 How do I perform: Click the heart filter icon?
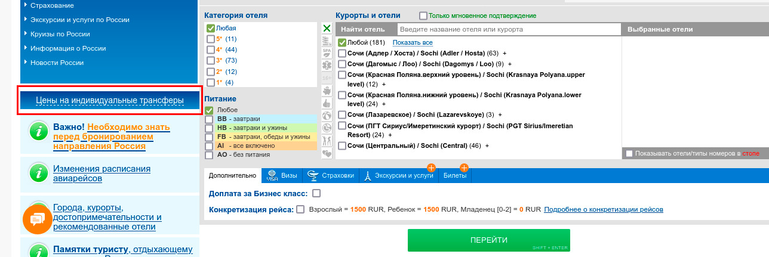point(327,153)
